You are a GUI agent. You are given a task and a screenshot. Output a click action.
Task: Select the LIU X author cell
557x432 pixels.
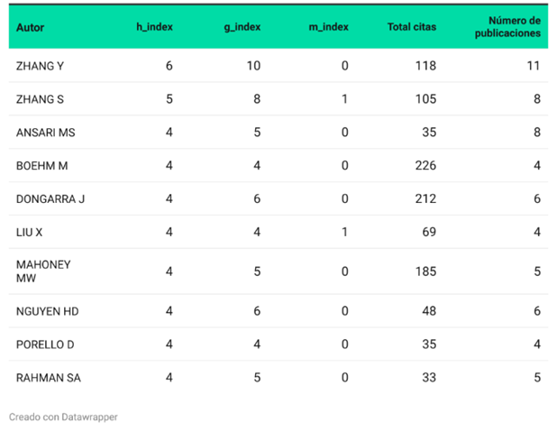pyautogui.click(x=29, y=233)
